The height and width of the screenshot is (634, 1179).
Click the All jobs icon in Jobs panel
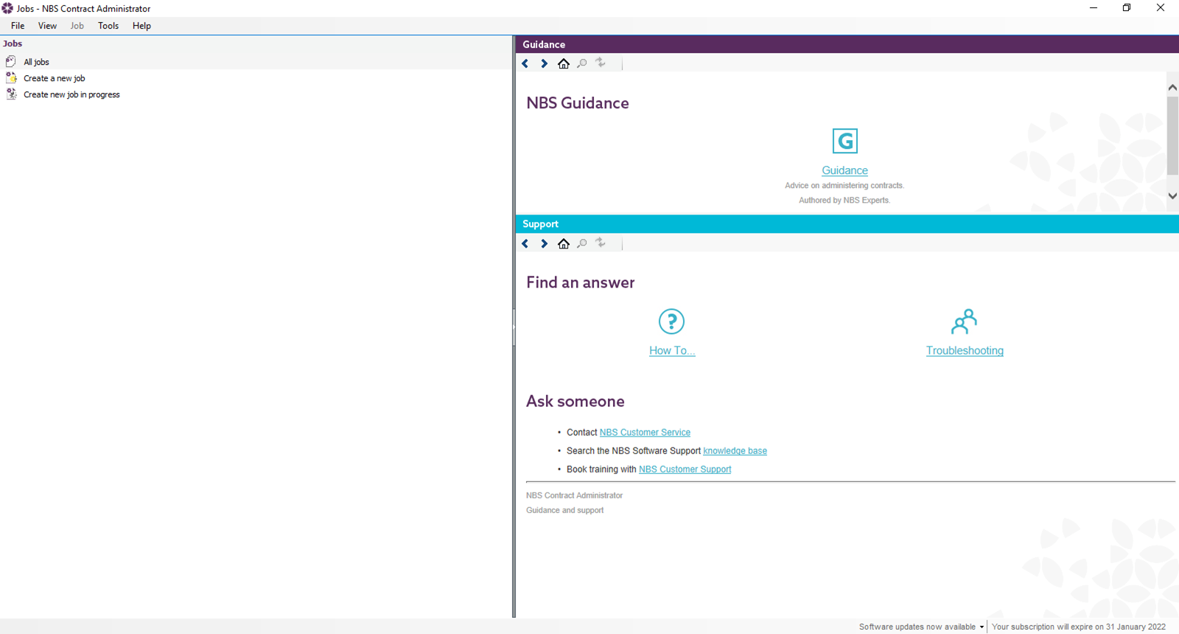click(x=10, y=61)
